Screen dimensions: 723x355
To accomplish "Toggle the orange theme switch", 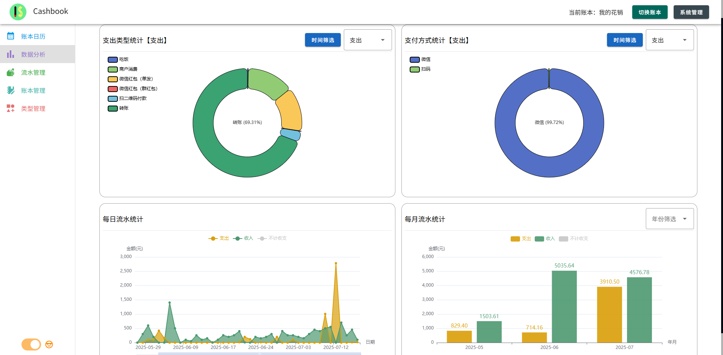I will coord(31,344).
